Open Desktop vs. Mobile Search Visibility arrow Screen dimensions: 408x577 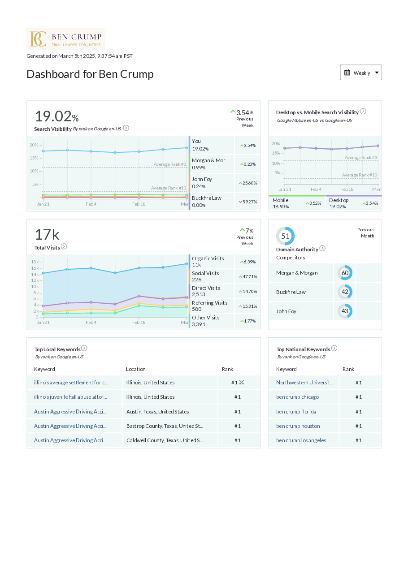(363, 112)
